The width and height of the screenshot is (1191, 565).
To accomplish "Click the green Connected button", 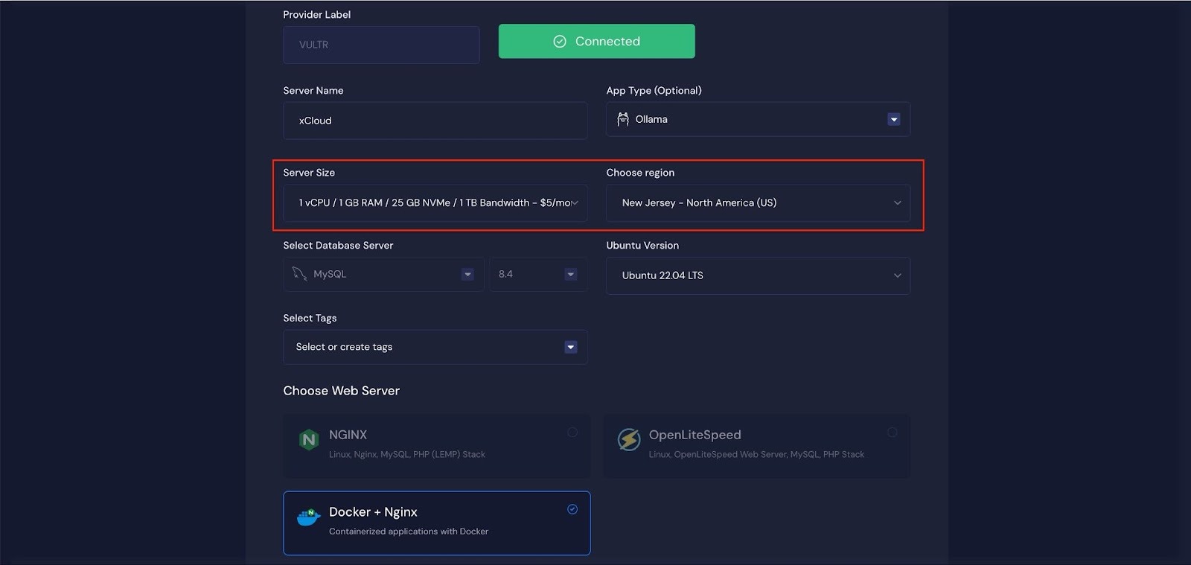I will [596, 42].
